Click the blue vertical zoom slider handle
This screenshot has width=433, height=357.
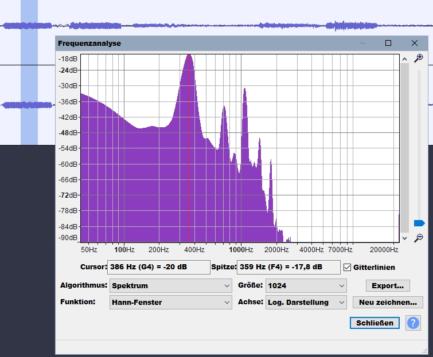(x=419, y=223)
